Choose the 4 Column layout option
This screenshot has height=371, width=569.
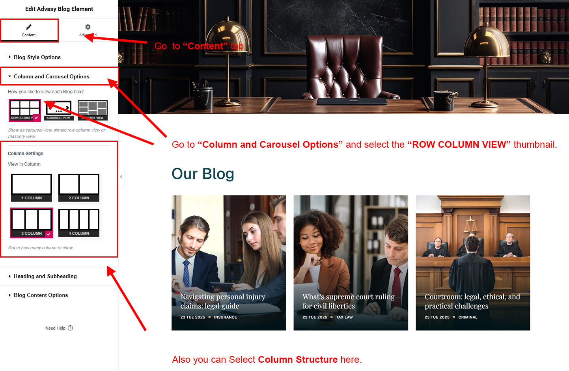tap(79, 223)
